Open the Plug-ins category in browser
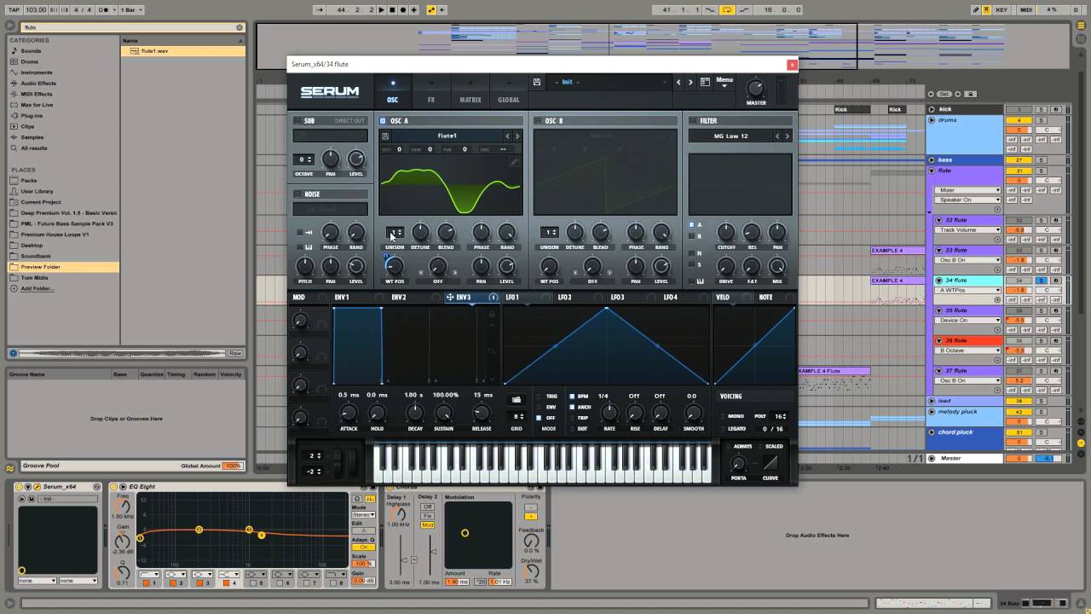The image size is (1091, 614). [x=32, y=115]
